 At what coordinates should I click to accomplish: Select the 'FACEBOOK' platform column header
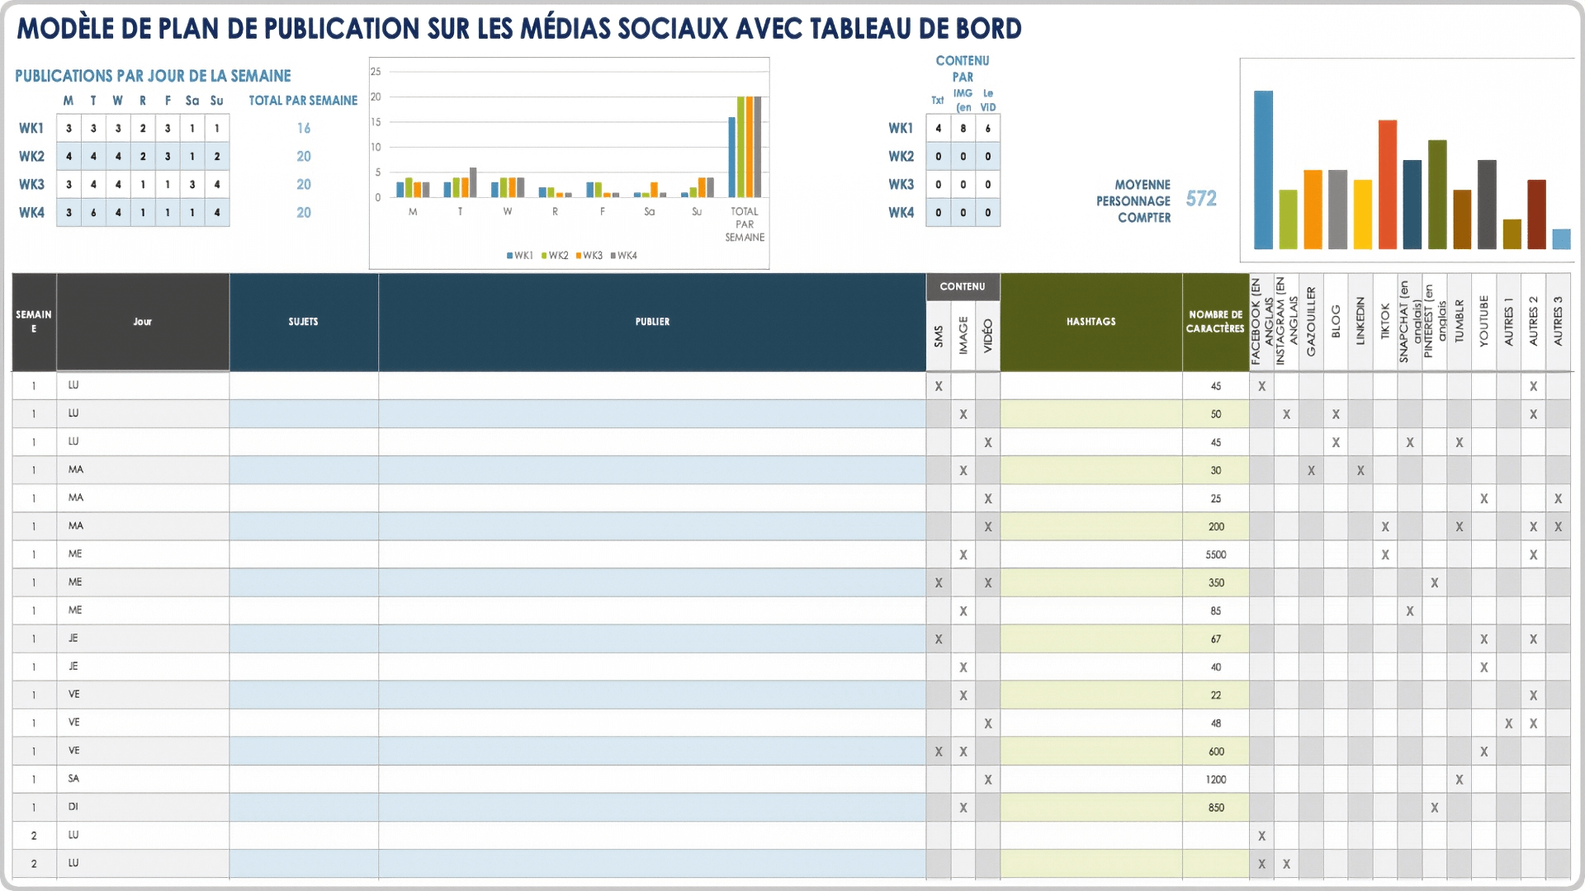click(1262, 322)
